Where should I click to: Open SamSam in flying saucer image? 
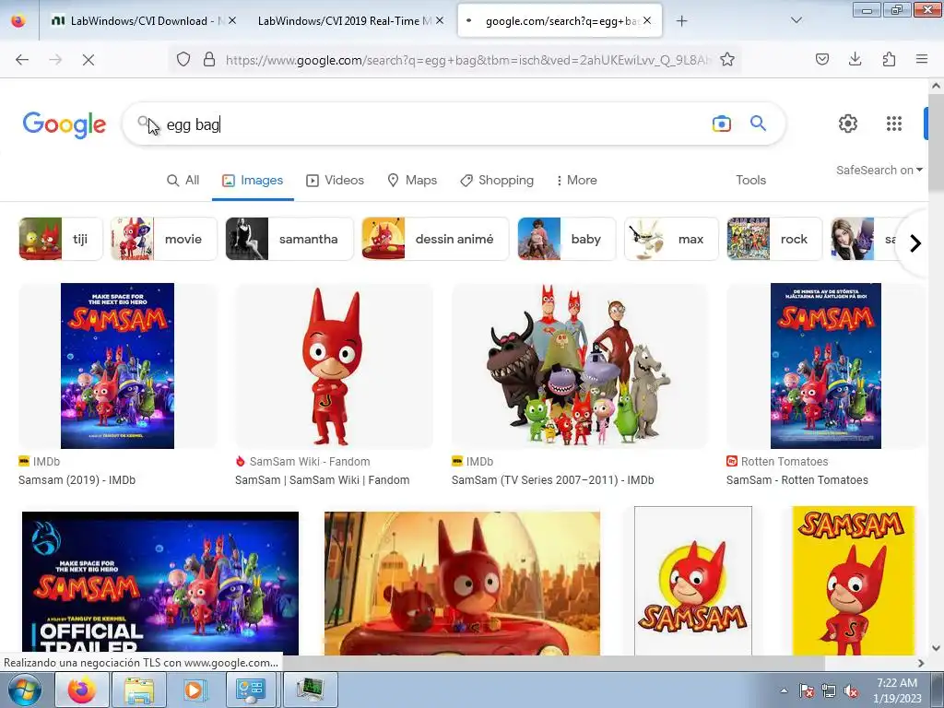463,583
